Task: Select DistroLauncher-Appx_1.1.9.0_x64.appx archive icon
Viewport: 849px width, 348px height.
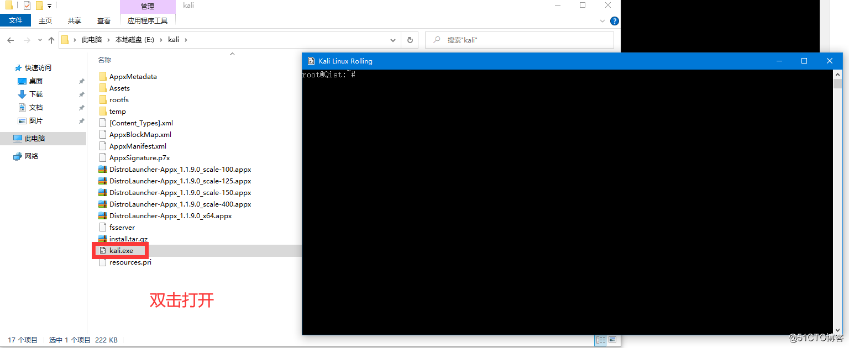Action: tap(102, 215)
